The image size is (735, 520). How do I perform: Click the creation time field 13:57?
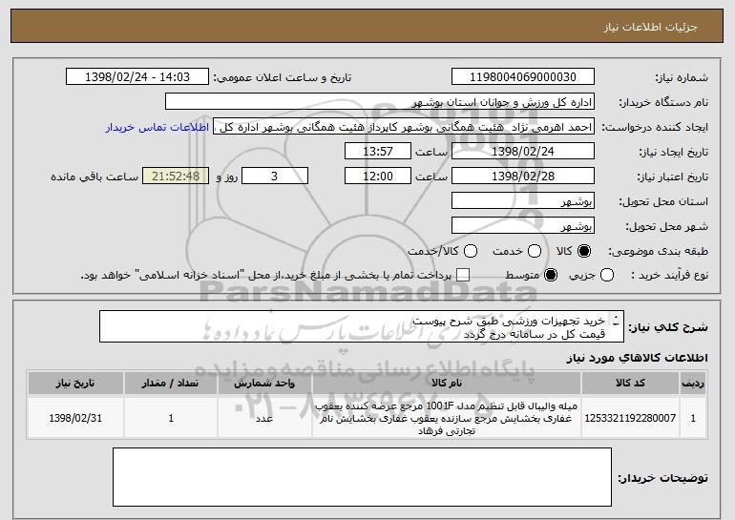tap(378, 152)
